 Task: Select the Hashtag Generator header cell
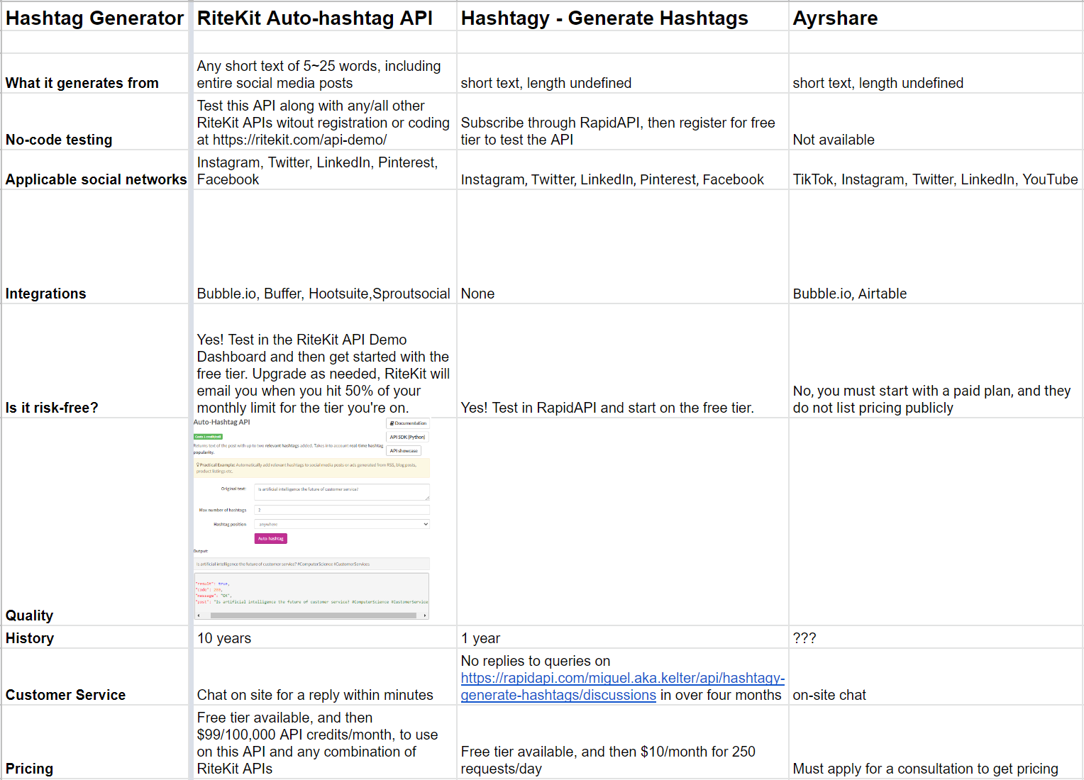tap(94, 17)
